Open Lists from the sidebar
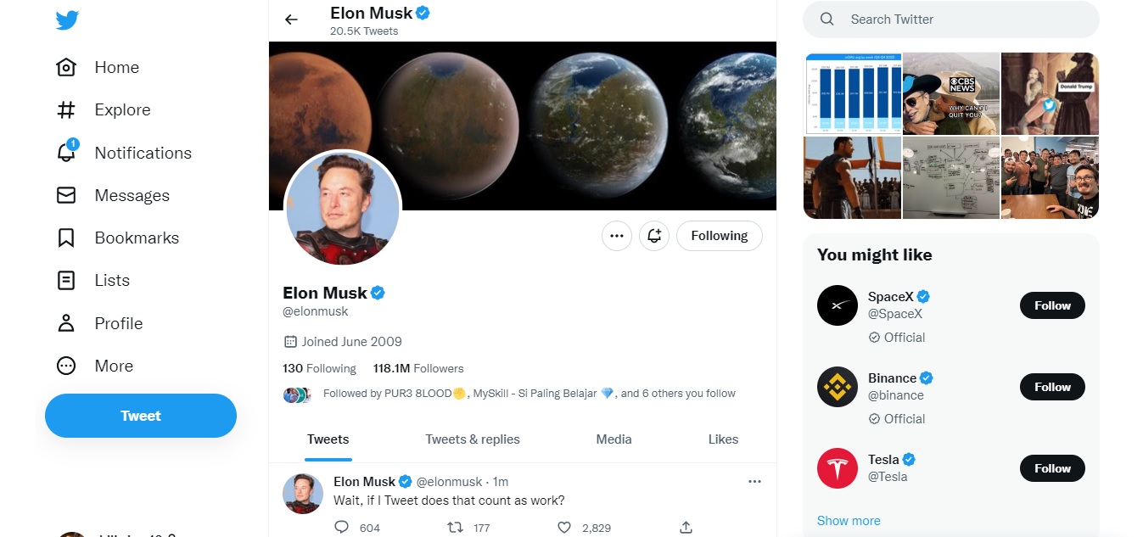Image resolution: width=1143 pixels, height=537 pixels. [65, 280]
